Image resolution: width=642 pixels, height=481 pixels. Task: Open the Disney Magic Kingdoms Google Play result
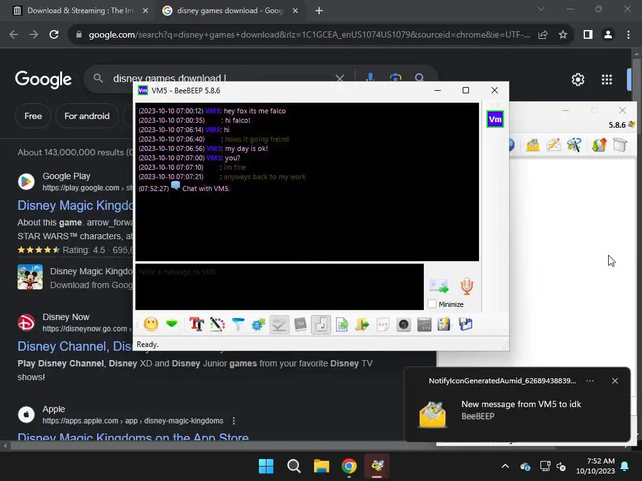click(75, 205)
